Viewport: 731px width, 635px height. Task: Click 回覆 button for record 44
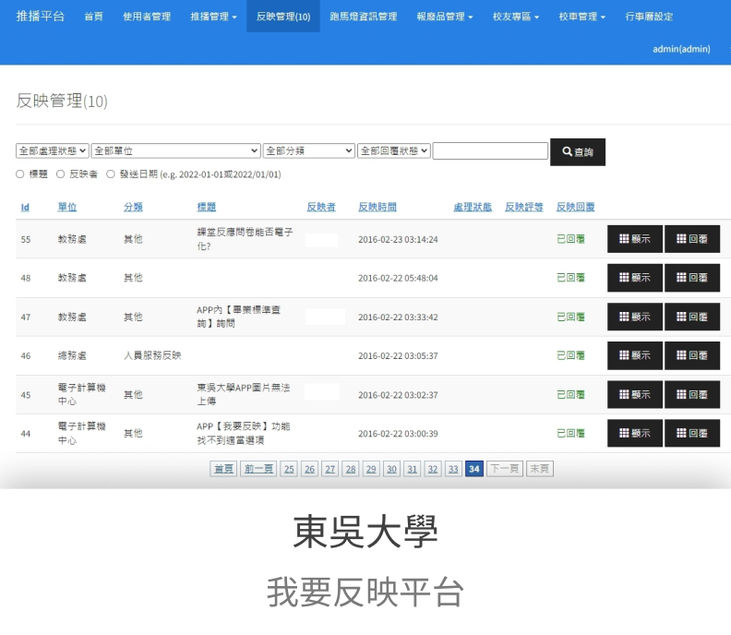692,434
